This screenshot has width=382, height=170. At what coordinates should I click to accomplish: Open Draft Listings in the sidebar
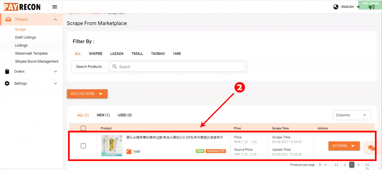pos(26,38)
